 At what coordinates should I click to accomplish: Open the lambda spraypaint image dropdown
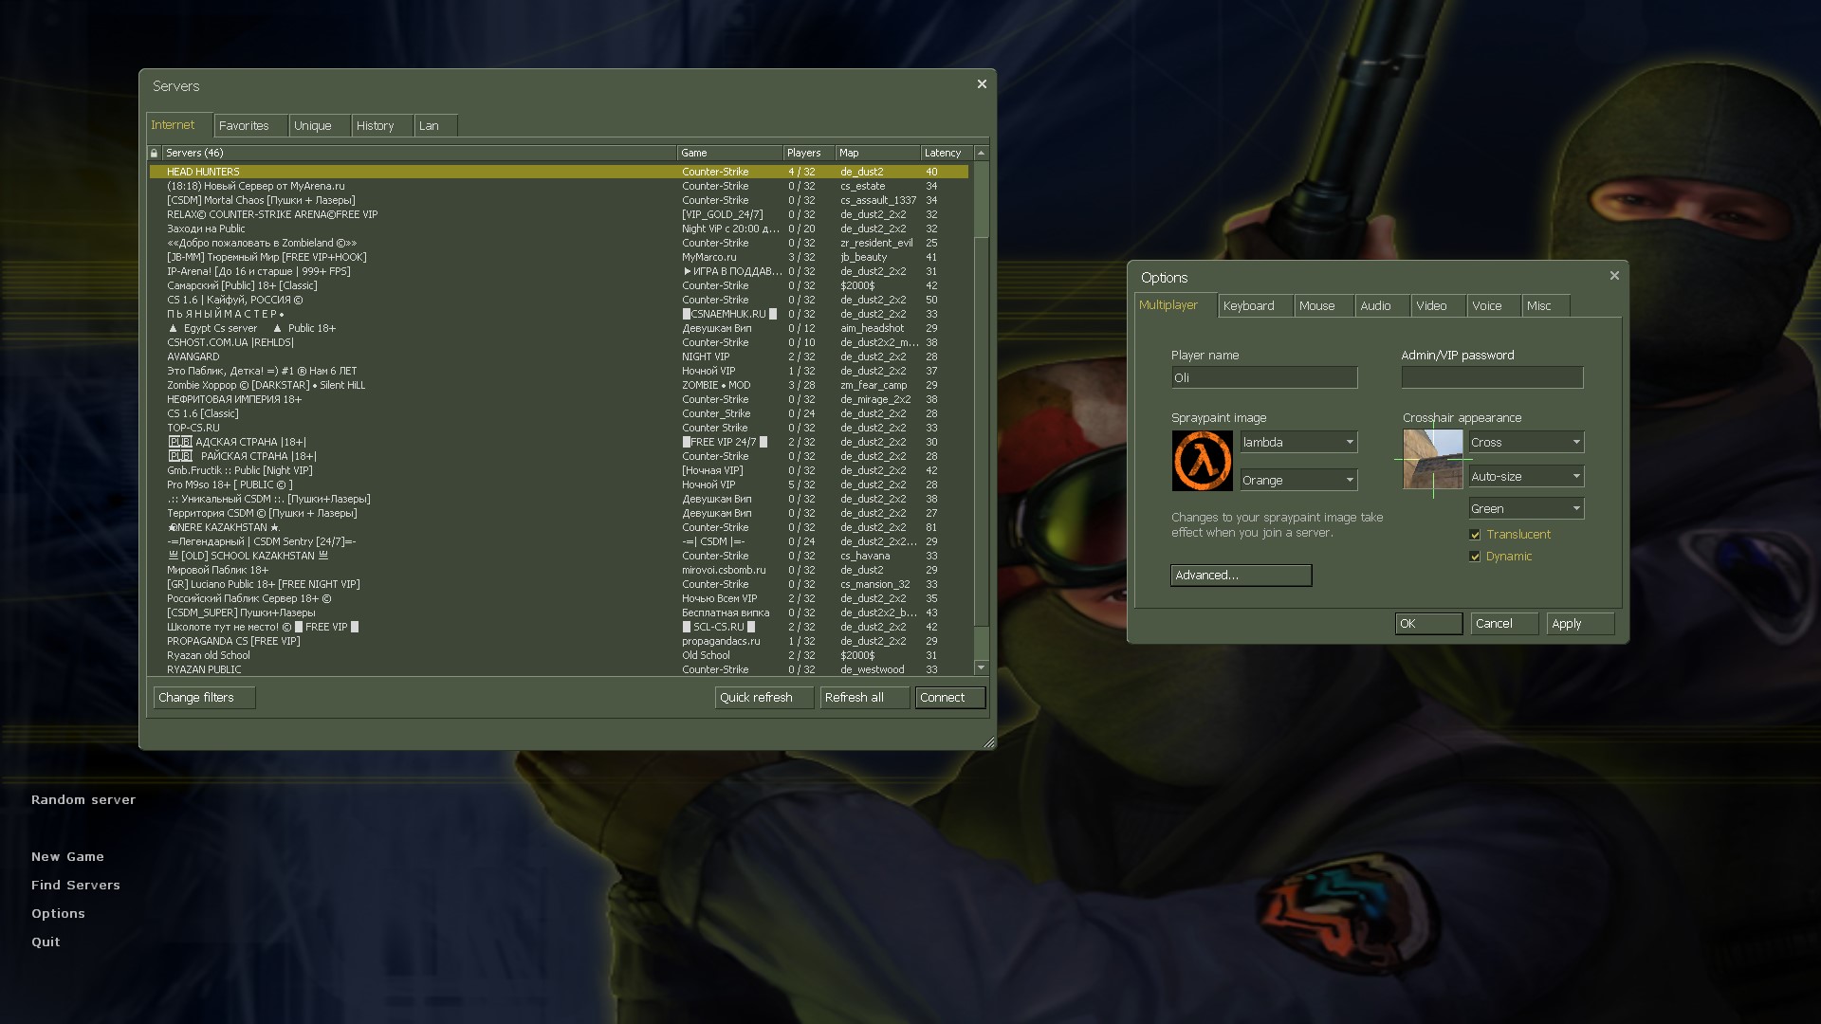pyautogui.click(x=1298, y=443)
